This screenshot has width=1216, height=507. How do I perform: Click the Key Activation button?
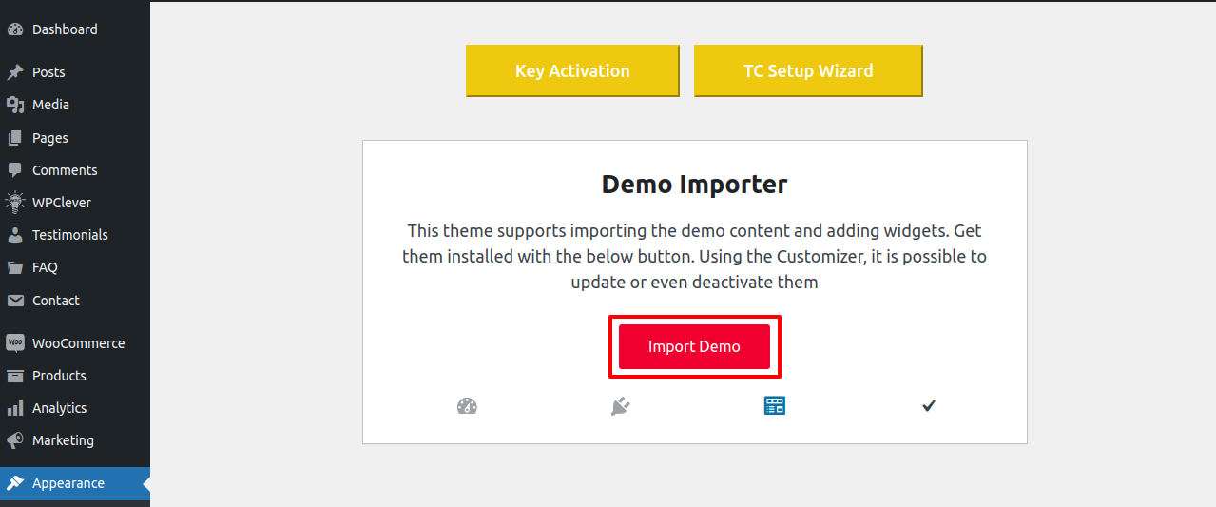[572, 70]
